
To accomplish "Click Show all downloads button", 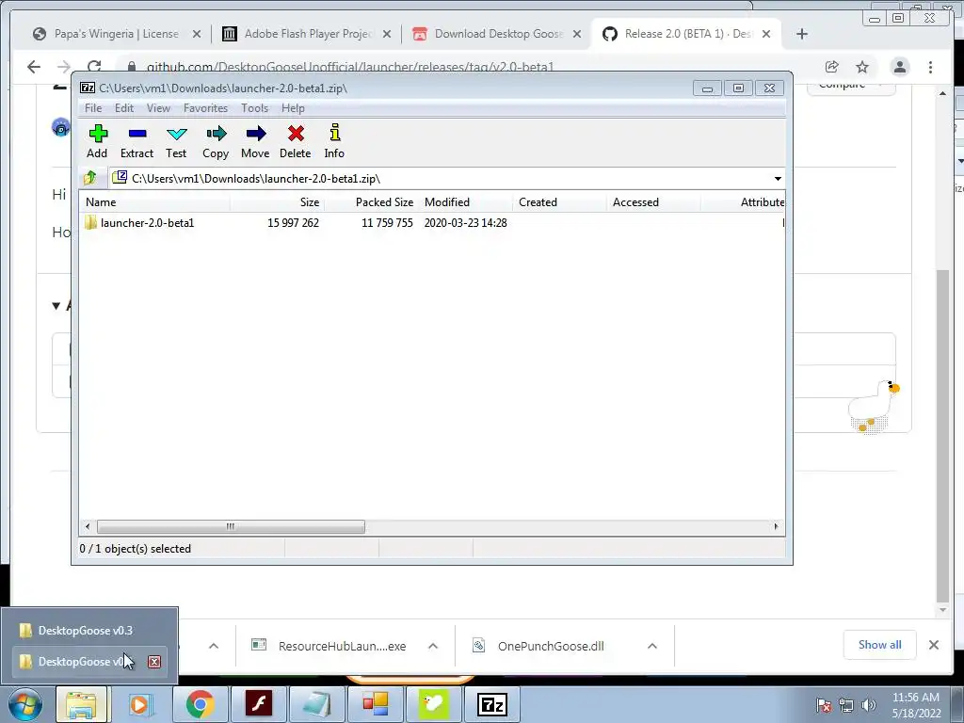I will point(880,645).
